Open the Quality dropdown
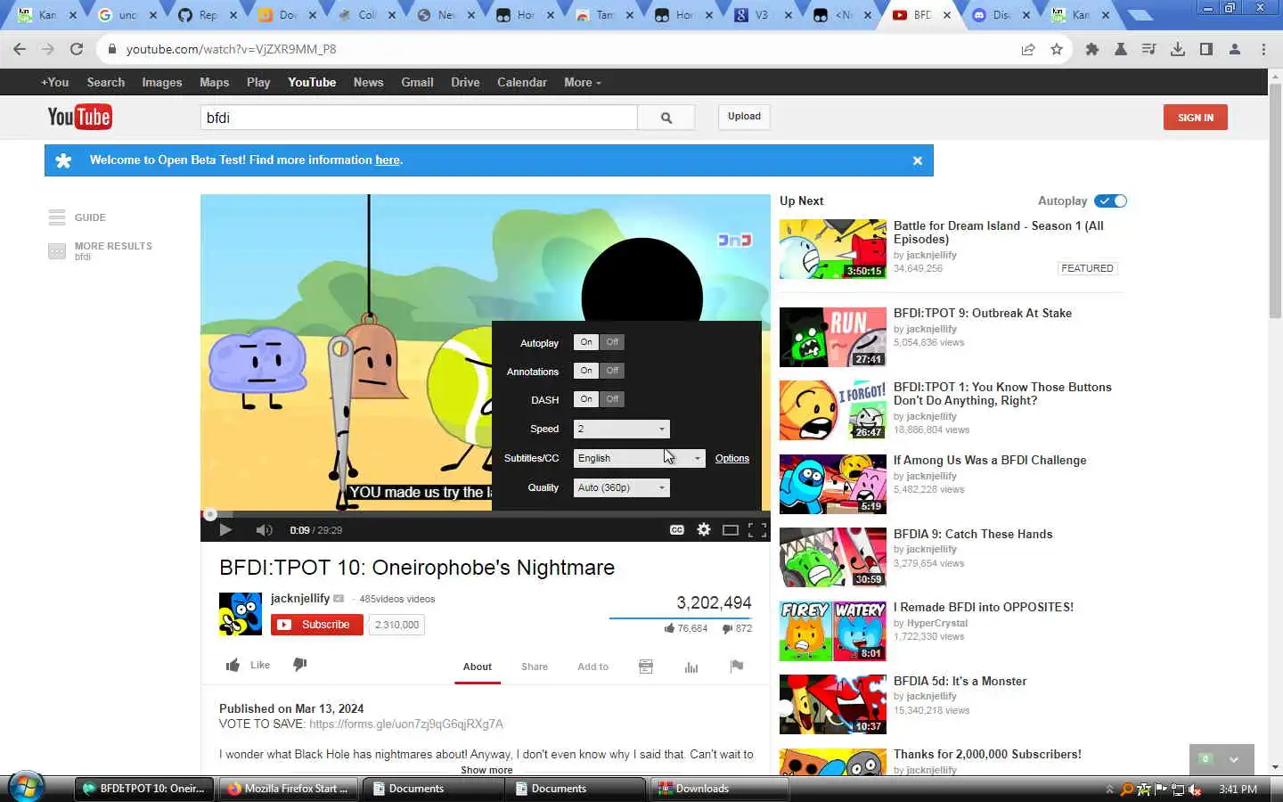This screenshot has width=1283, height=802. (621, 487)
